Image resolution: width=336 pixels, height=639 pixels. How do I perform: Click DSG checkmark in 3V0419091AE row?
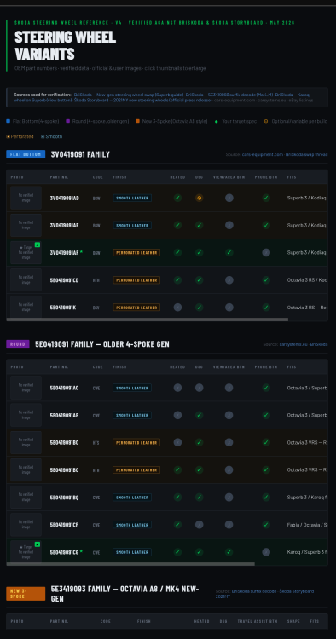point(199,226)
